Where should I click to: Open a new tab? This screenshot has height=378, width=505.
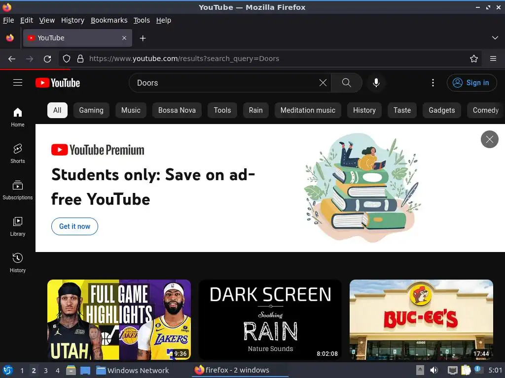[143, 38]
